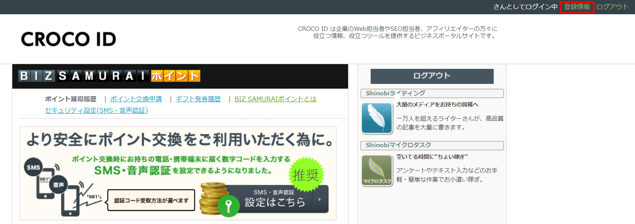This screenshot has height=224, width=635.
Task: Click the アンケートやテキスト入力 description text
Action: point(447,175)
